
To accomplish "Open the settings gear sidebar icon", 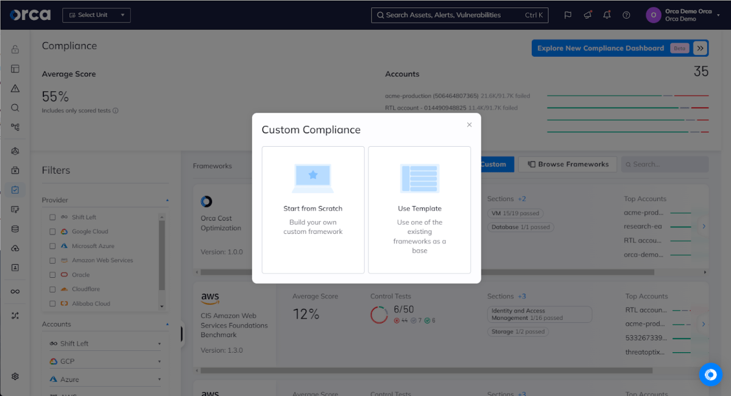I will [15, 377].
